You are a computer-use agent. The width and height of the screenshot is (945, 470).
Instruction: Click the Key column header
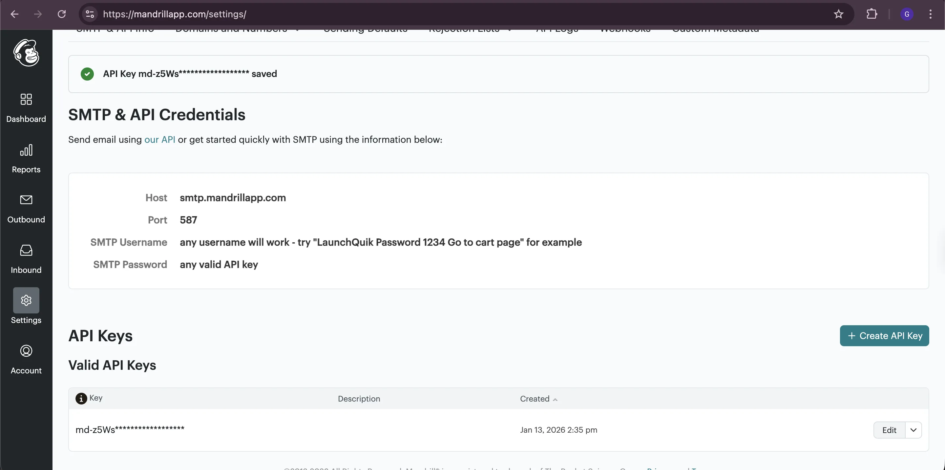click(x=96, y=398)
